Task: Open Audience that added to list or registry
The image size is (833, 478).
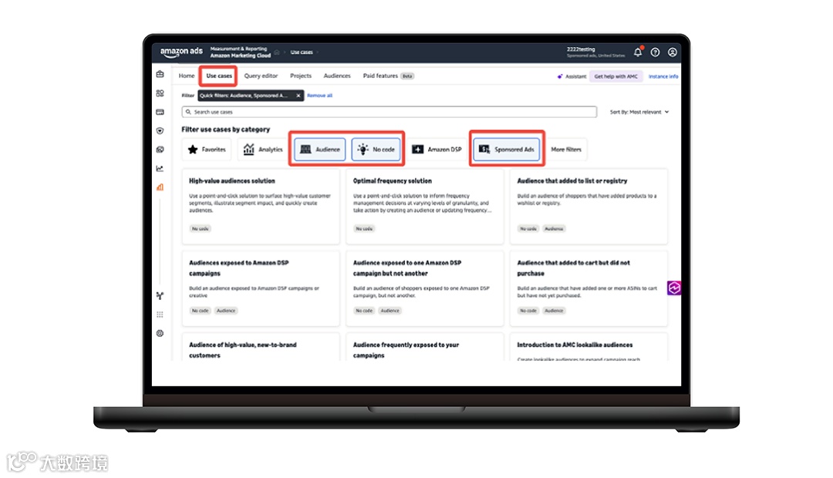Action: pyautogui.click(x=588, y=207)
